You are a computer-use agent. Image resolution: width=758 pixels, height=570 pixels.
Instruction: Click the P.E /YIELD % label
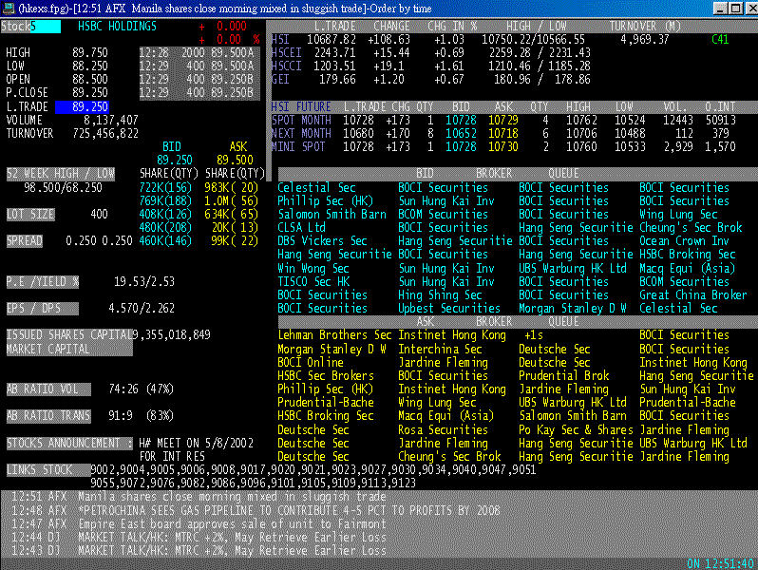pos(43,281)
